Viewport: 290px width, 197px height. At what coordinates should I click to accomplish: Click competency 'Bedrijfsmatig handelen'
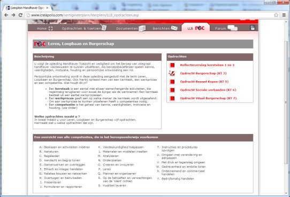pos(178,178)
